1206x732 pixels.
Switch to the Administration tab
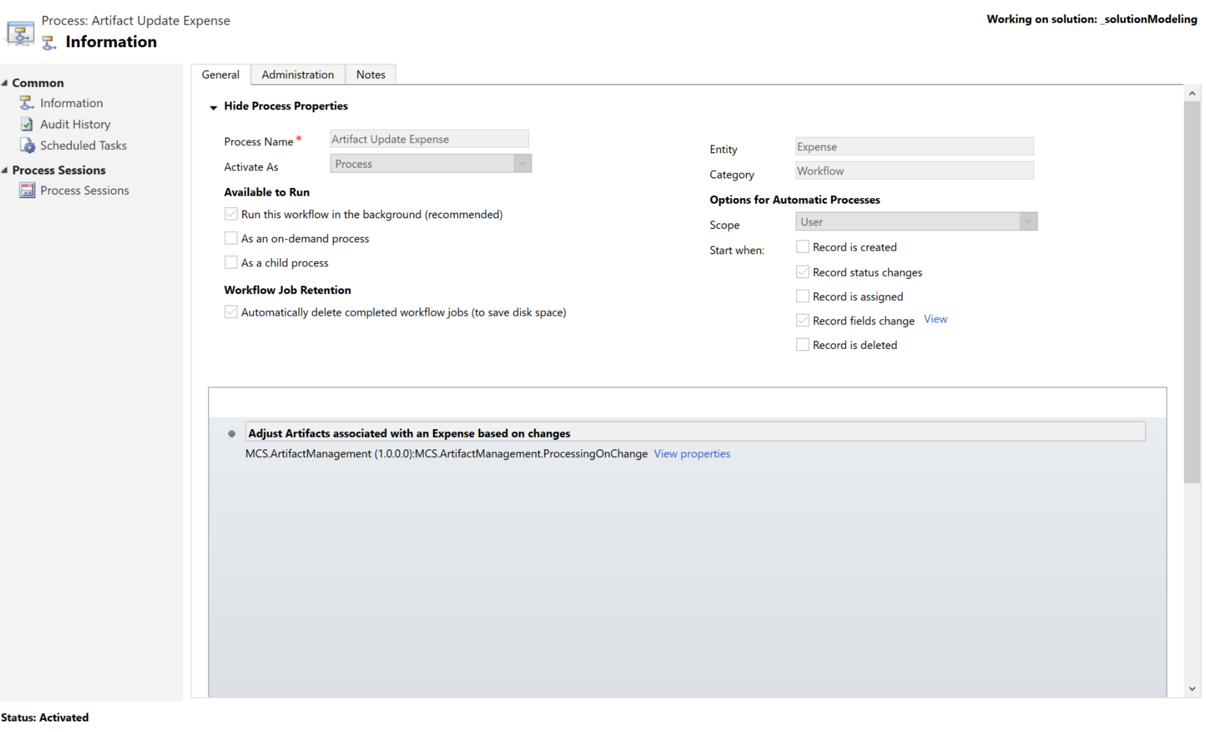coord(297,75)
